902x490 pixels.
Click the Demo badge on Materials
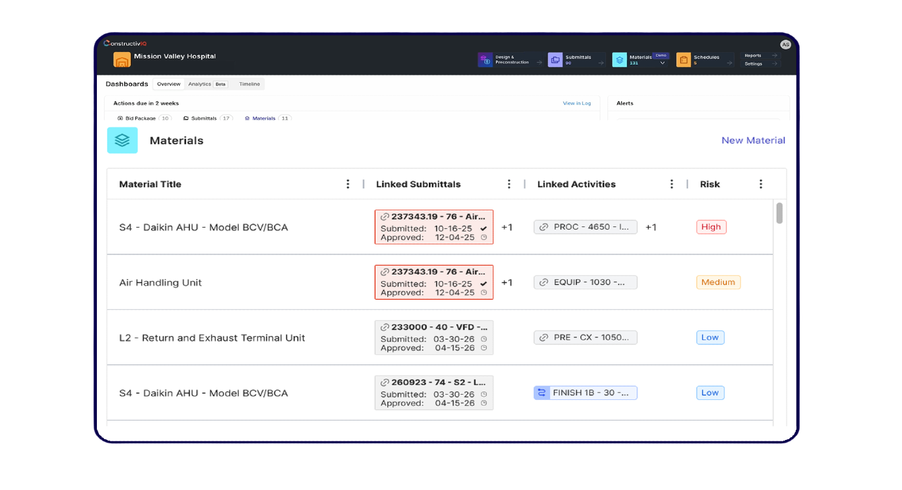(660, 56)
